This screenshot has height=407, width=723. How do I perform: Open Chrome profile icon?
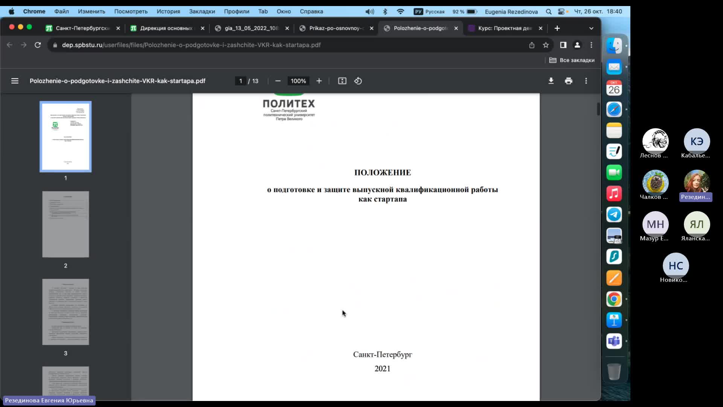point(577,45)
